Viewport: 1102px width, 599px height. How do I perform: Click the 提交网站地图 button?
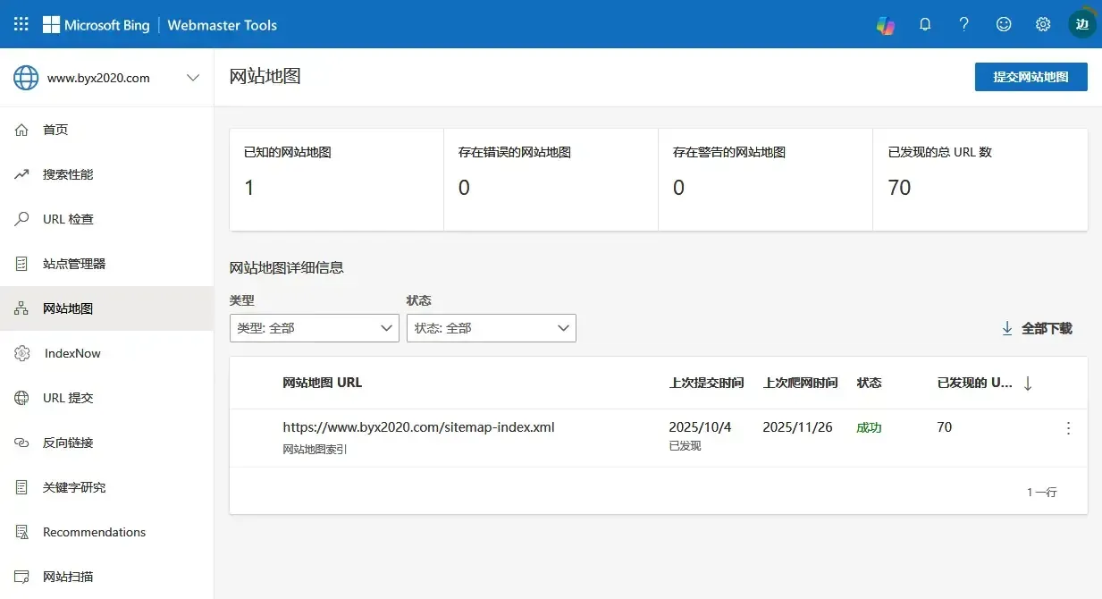(x=1030, y=77)
